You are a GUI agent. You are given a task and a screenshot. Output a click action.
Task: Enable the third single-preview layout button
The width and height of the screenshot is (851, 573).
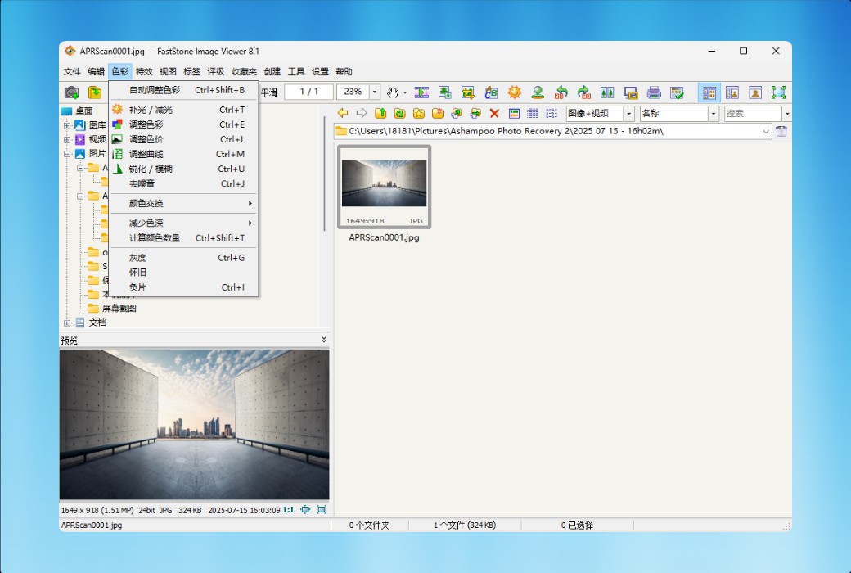click(x=755, y=92)
